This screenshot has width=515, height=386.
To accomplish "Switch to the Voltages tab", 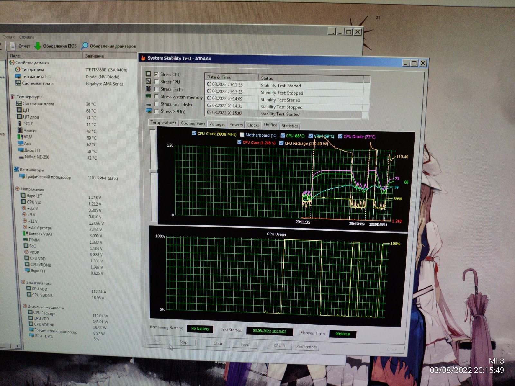I will (217, 124).
